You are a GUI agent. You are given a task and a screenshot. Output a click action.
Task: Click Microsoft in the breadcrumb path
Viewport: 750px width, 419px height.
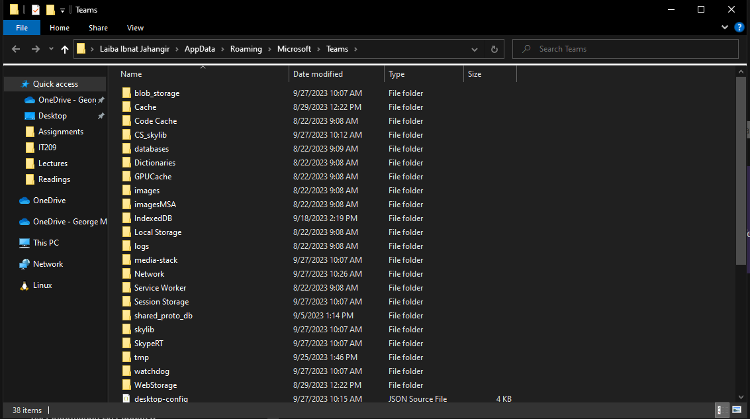[294, 49]
